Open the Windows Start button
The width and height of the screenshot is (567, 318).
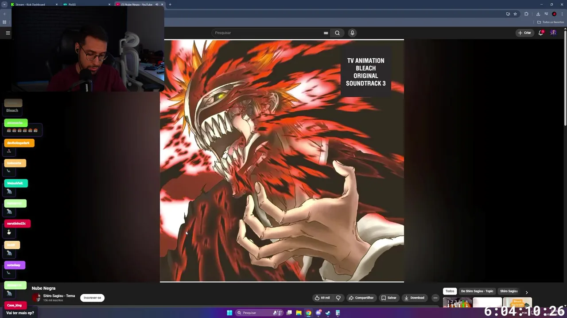pos(229,313)
